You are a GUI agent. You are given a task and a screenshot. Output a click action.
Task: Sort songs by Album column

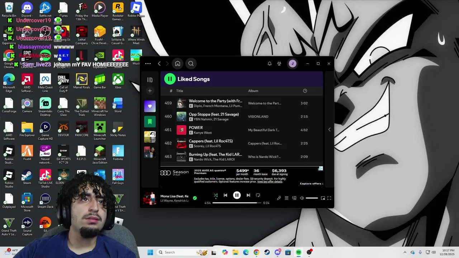coord(253,91)
